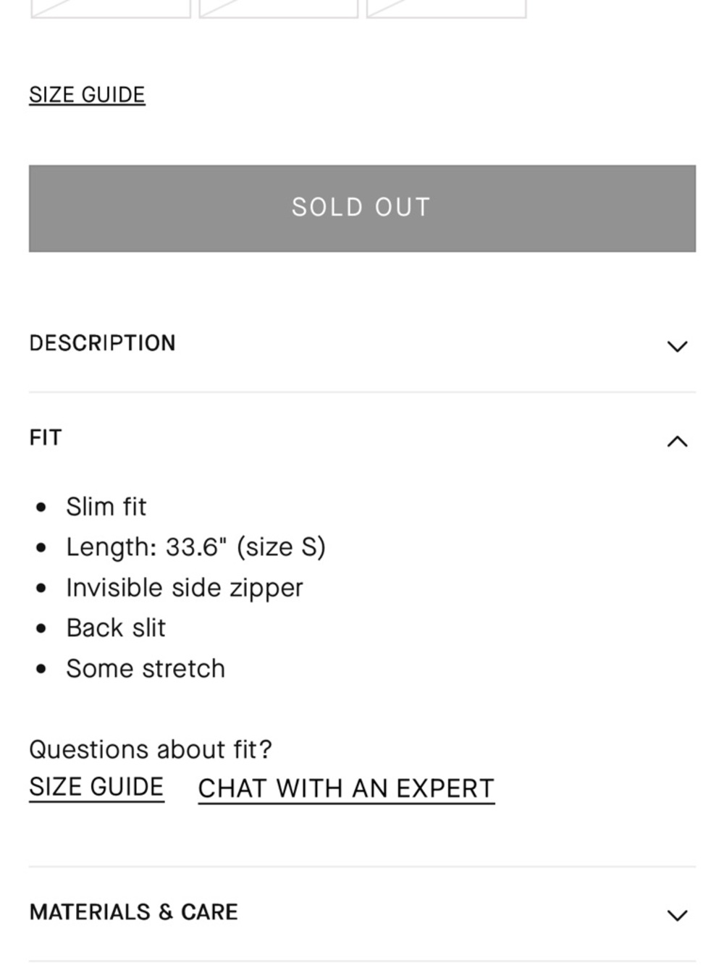724x965 pixels.
Task: Click the DESCRIPTION section header
Action: [x=103, y=343]
